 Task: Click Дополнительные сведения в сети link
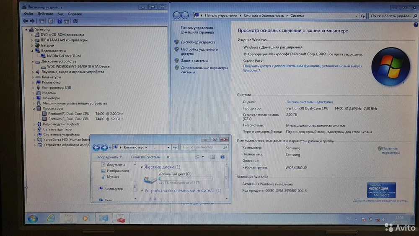coord(381,200)
